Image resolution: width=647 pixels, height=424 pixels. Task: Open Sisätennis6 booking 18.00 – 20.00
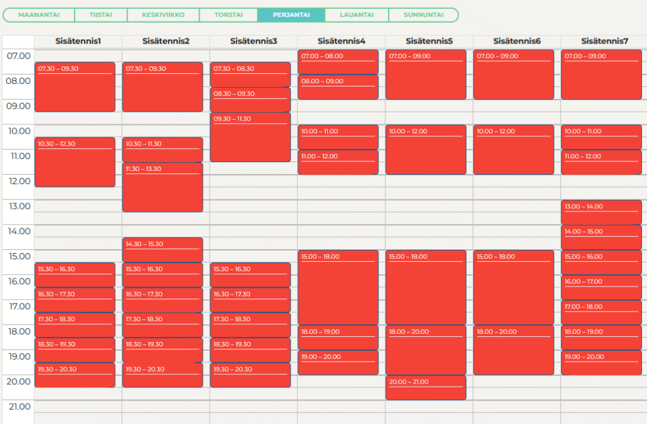click(513, 350)
